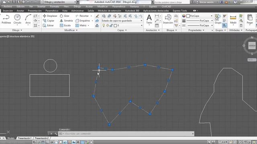Choose the Empalme (fillet) tool
This screenshot has width=257, height=144.
(83, 21)
